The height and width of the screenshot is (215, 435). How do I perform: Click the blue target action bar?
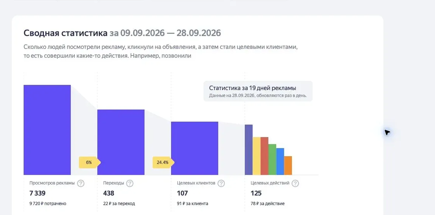280,162
